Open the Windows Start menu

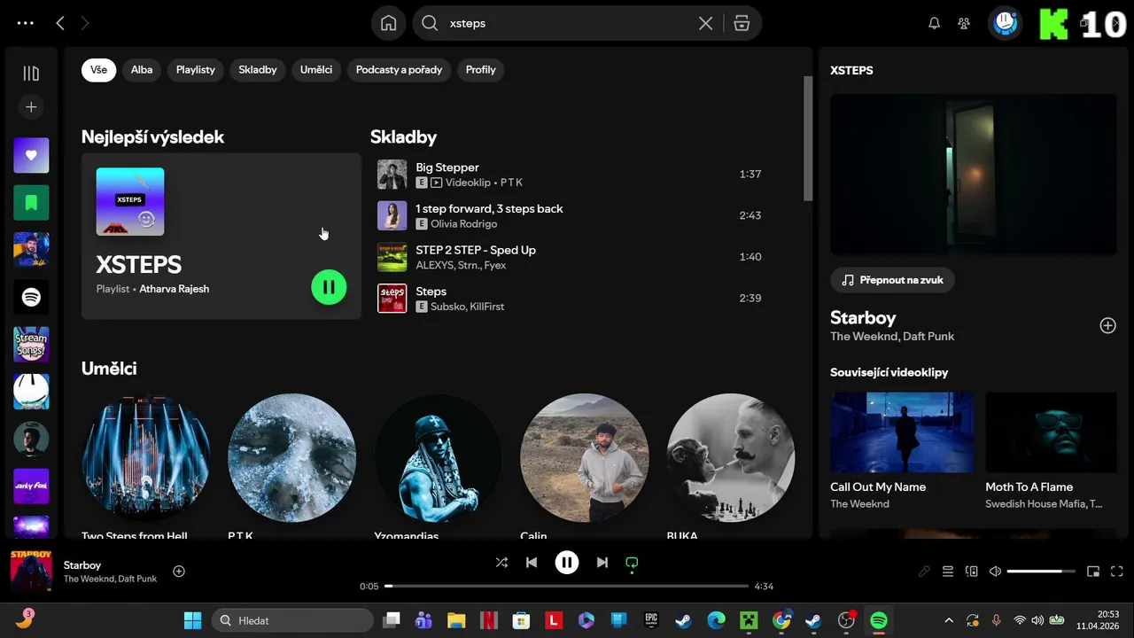(192, 620)
